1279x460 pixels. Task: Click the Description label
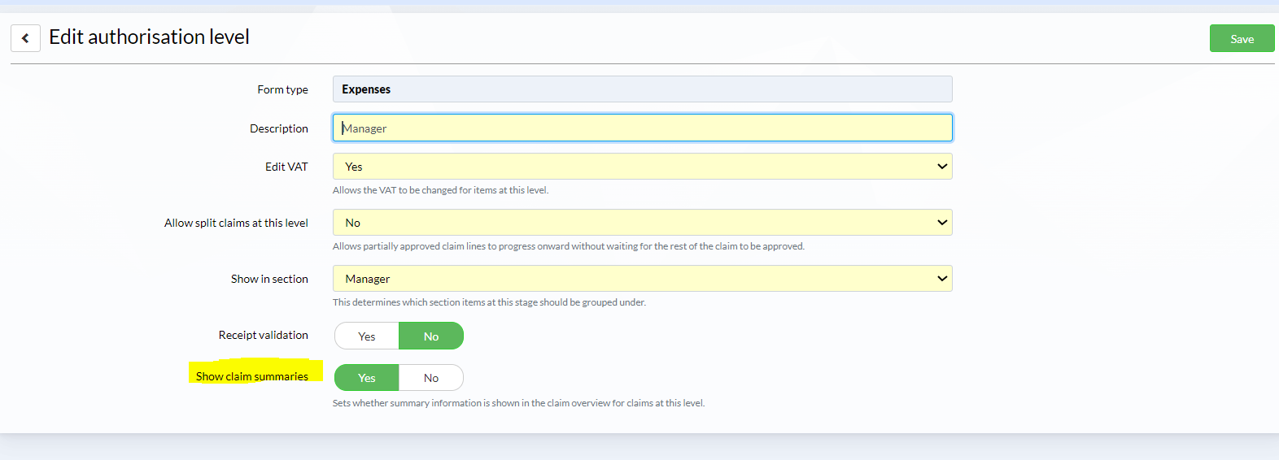pos(279,128)
